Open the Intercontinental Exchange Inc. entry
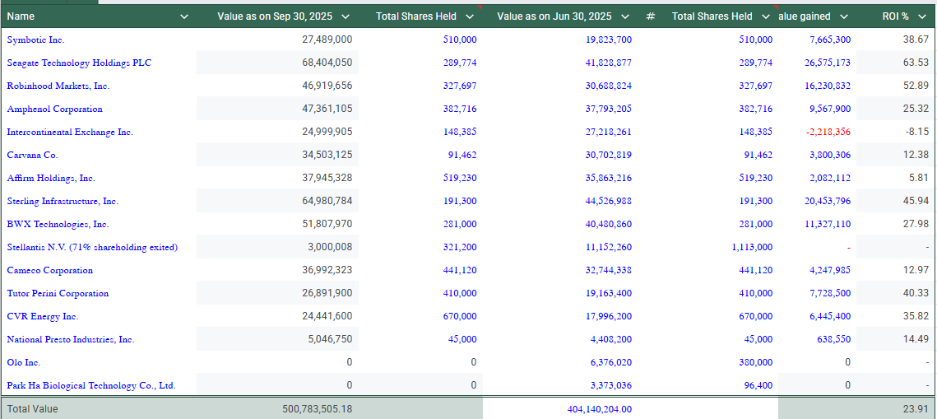 point(70,132)
